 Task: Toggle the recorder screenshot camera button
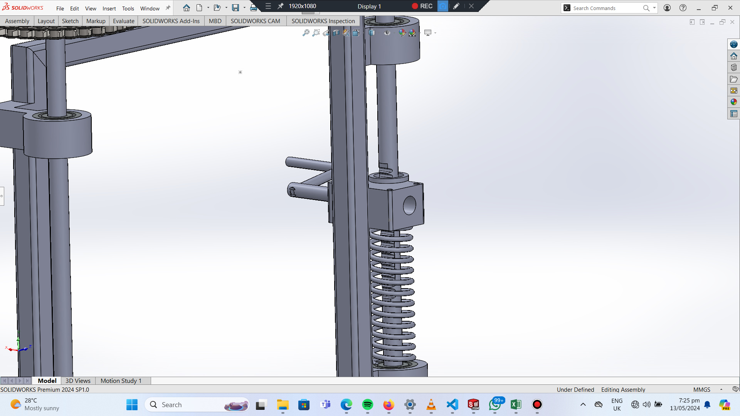(443, 6)
